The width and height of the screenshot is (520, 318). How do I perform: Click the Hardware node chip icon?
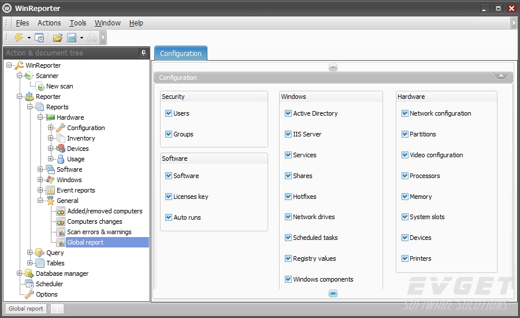50,117
